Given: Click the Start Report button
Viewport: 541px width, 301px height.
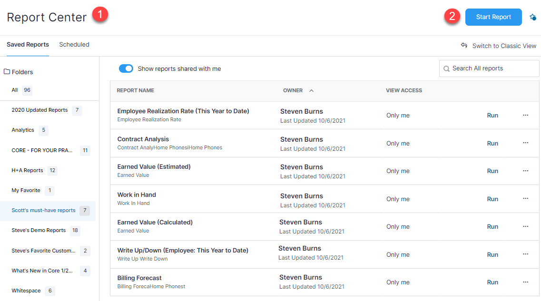Looking at the screenshot, I should pyautogui.click(x=493, y=17).
